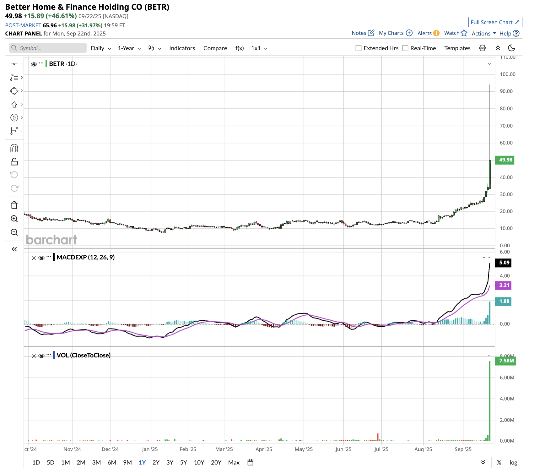This screenshot has width=540, height=468.
Task: Lock all chart drawings
Action: (14, 161)
